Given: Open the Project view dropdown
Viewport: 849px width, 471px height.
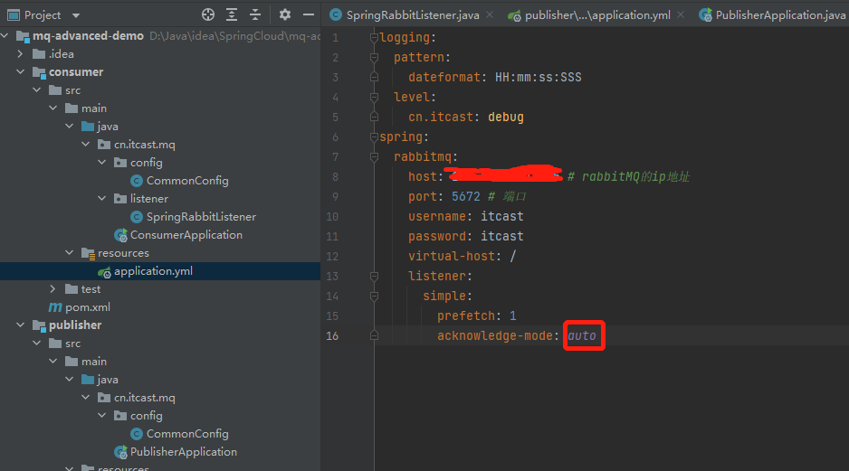Looking at the screenshot, I should (x=76, y=15).
